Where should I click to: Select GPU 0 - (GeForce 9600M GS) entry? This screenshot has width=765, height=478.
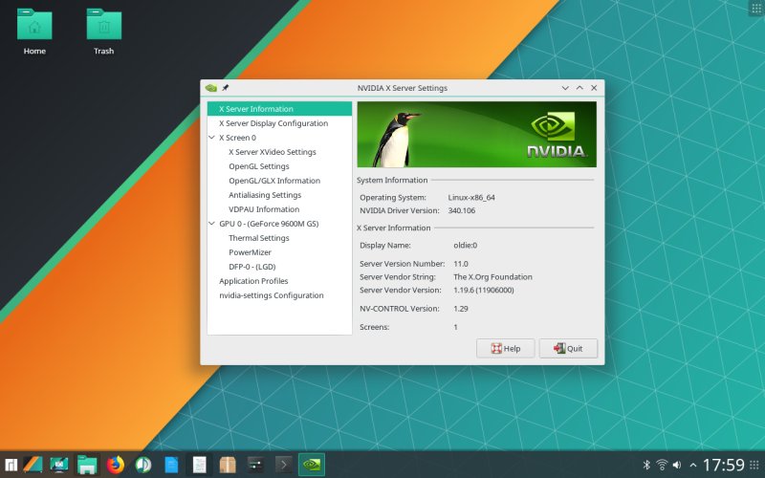point(269,224)
